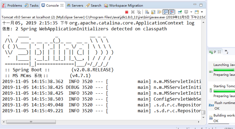Click the Workspace Migration tab icon
The image size is (235, 129).
106,6
